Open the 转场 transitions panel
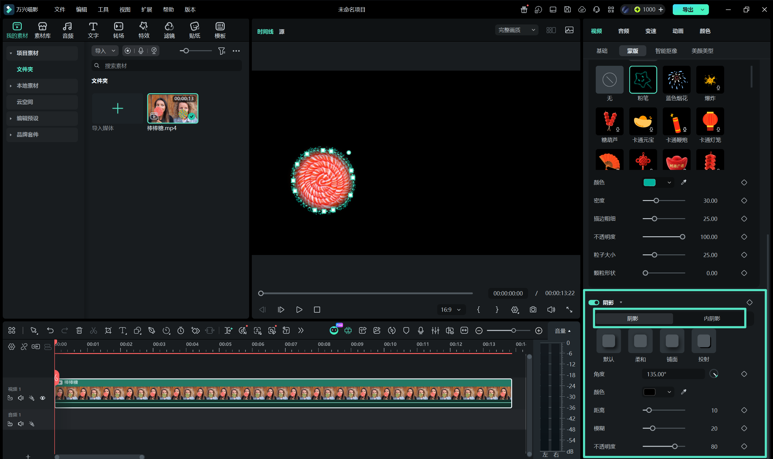The image size is (773, 459). point(119,30)
